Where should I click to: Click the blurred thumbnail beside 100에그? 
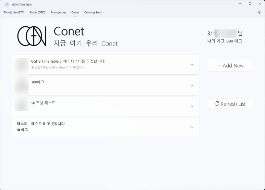click(x=21, y=85)
